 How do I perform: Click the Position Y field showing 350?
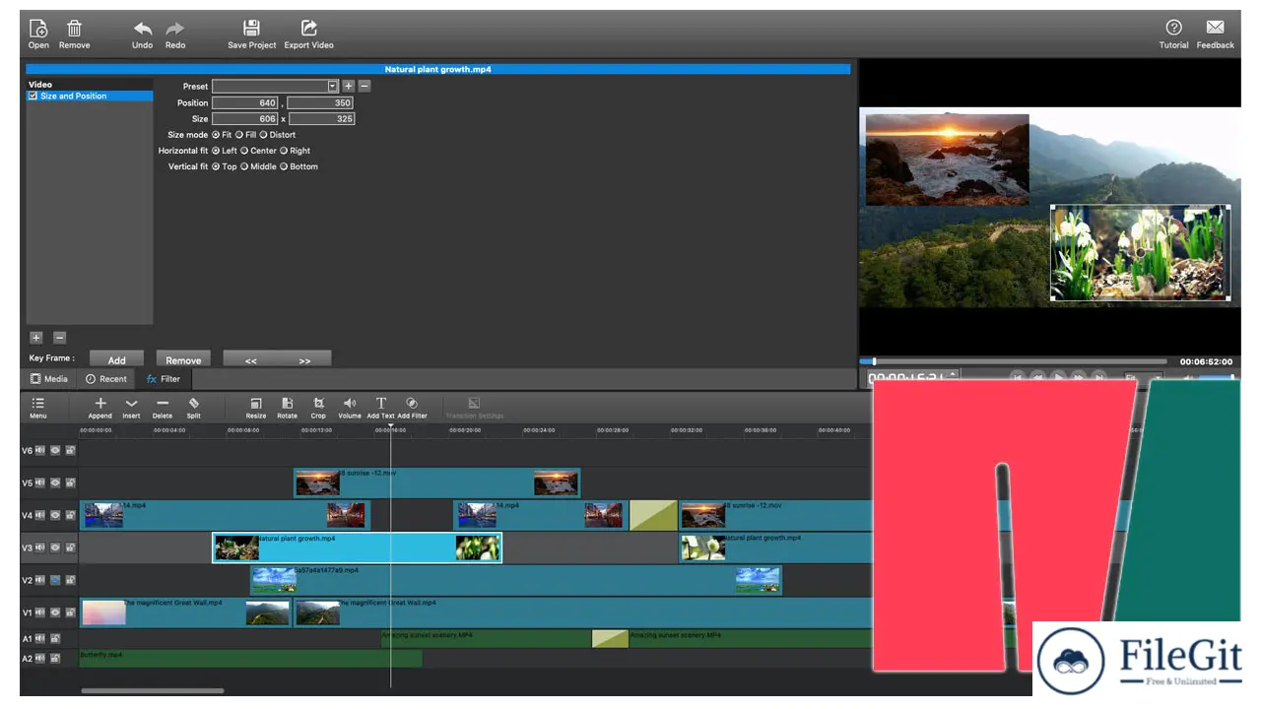click(321, 102)
